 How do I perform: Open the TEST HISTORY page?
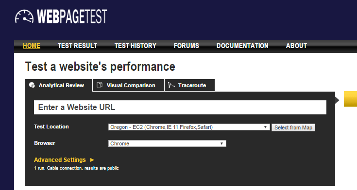click(135, 46)
